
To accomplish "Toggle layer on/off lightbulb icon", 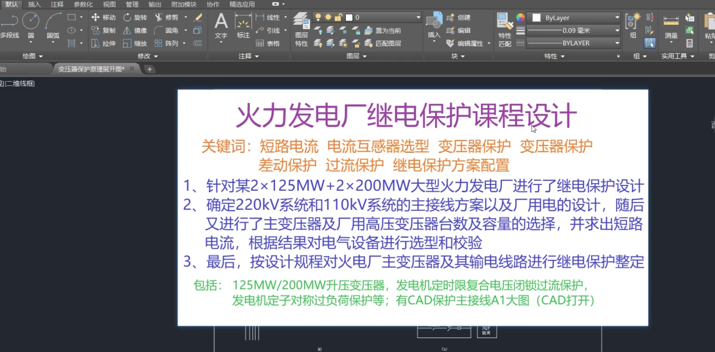I will pos(318,17).
